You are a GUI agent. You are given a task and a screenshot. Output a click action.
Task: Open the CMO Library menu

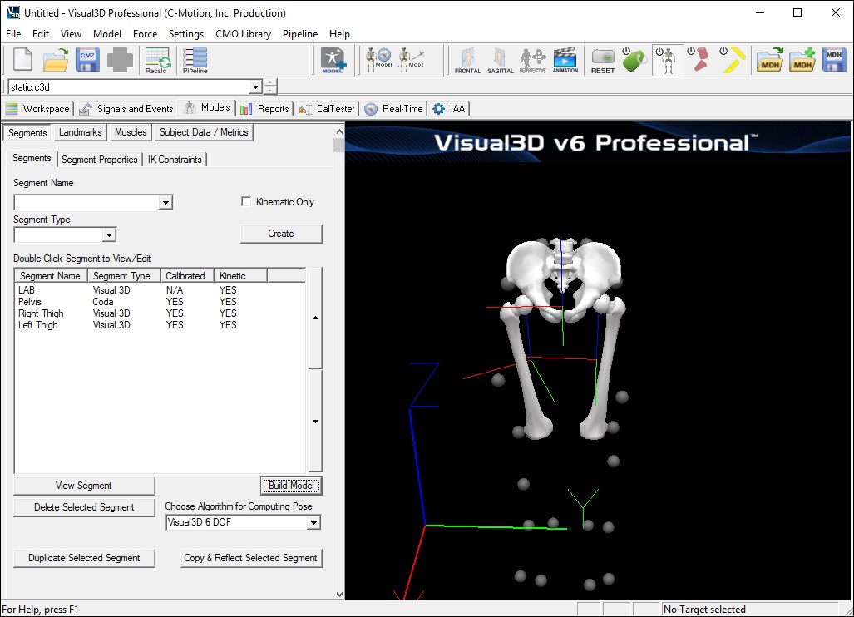coord(243,34)
